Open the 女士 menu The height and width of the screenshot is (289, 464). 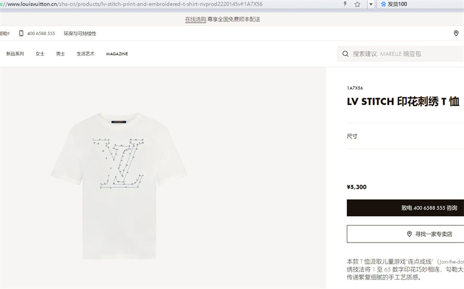[40, 54]
